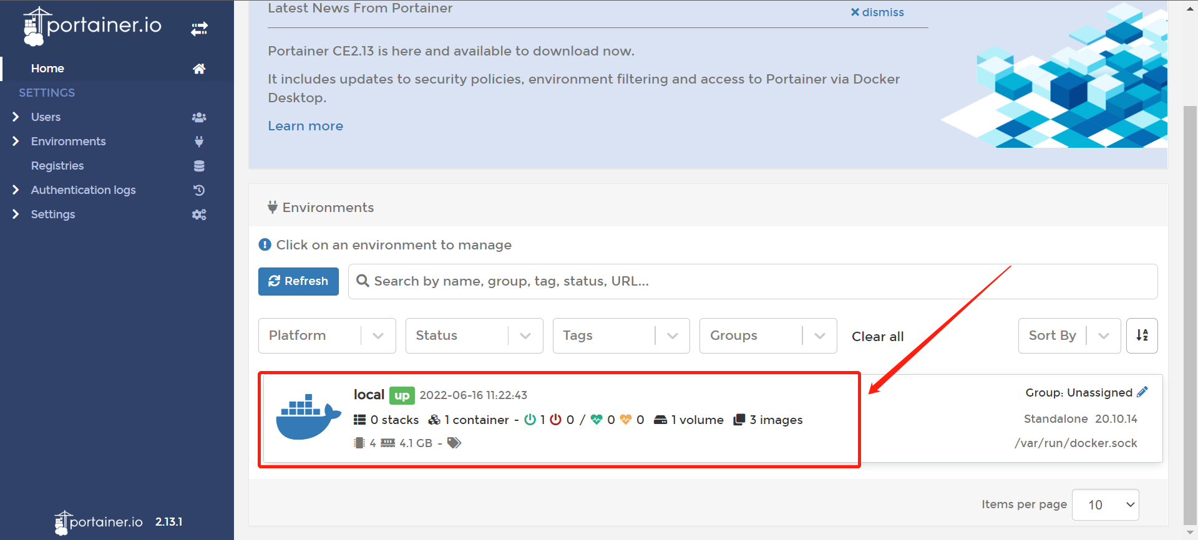Viewport: 1198px width, 540px height.
Task: Click the Environments plug icon in sidebar
Action: (199, 142)
